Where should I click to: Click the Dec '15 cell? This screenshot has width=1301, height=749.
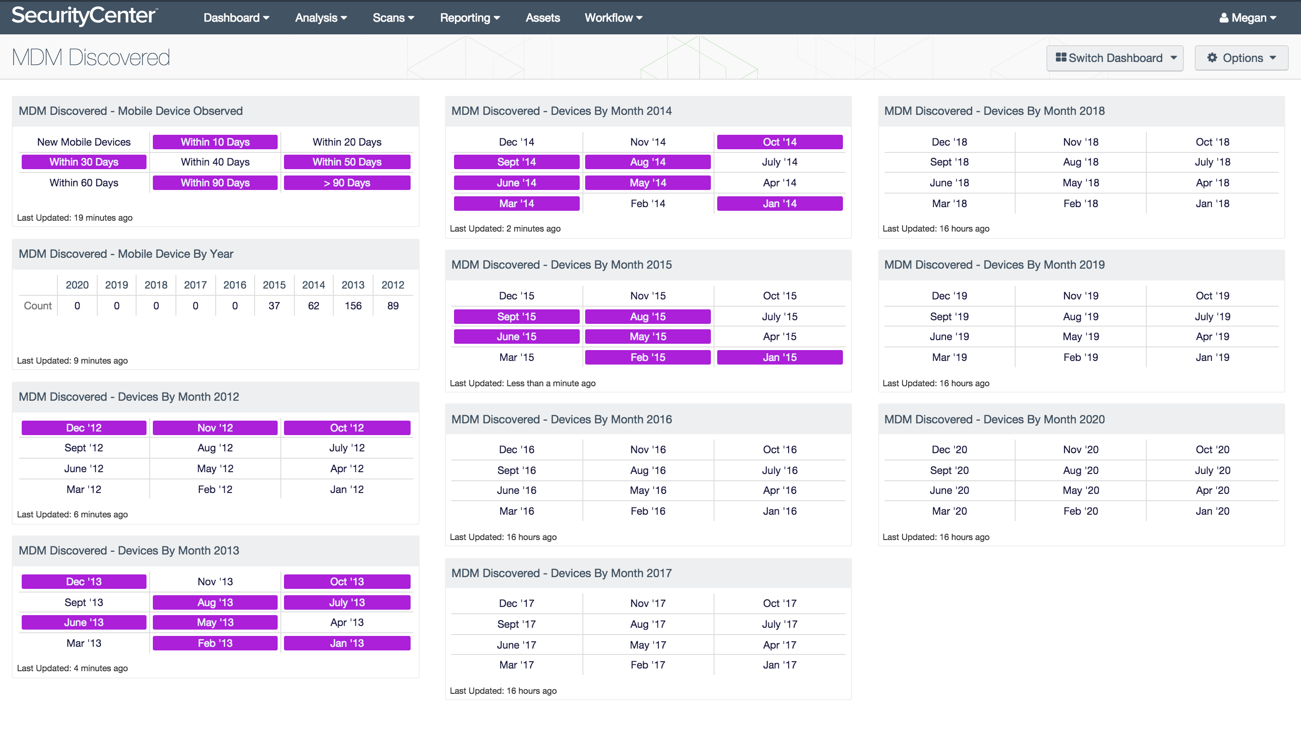click(516, 296)
